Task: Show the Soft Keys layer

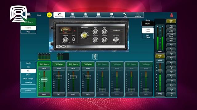Action: point(28,82)
